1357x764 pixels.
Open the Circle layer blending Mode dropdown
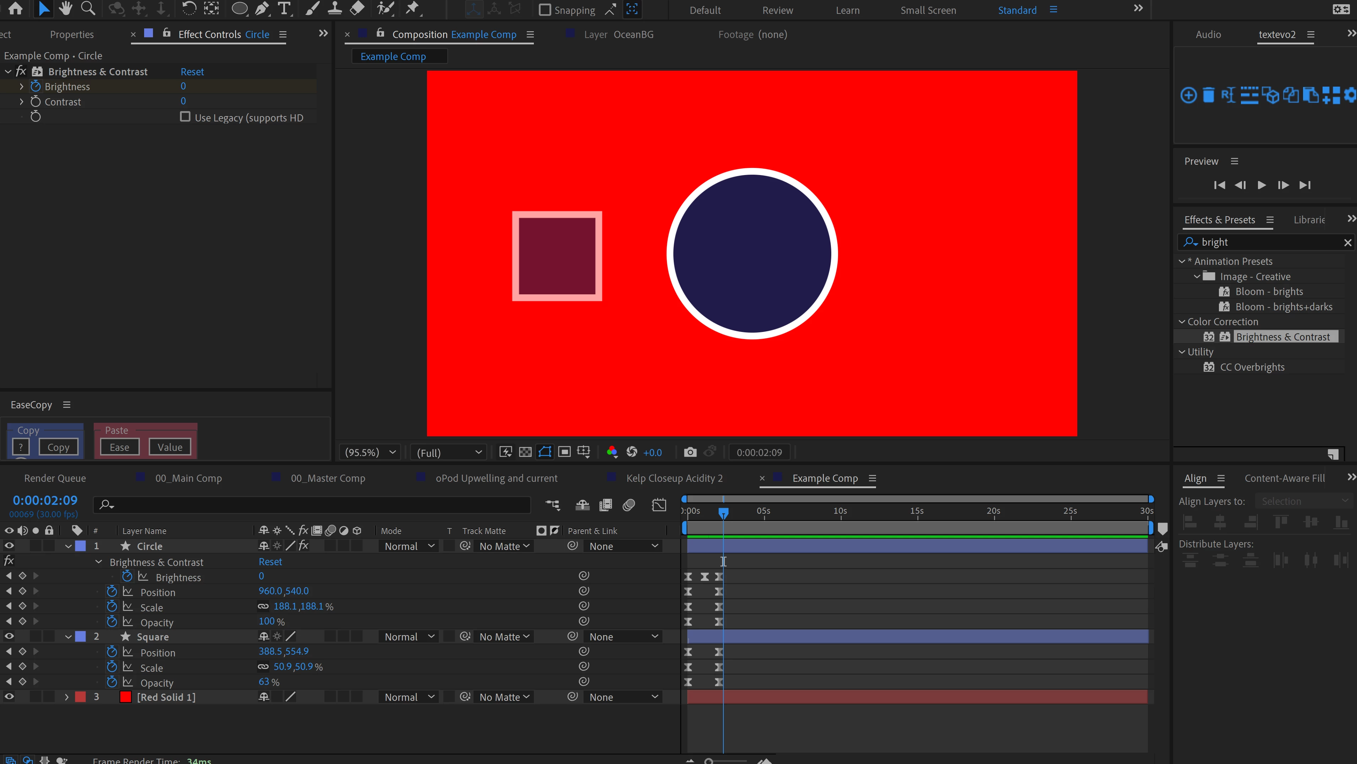(409, 546)
